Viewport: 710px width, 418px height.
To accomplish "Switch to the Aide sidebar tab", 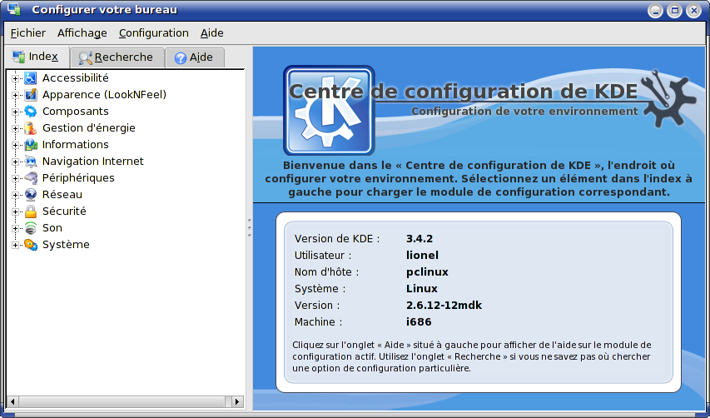I will click(195, 57).
